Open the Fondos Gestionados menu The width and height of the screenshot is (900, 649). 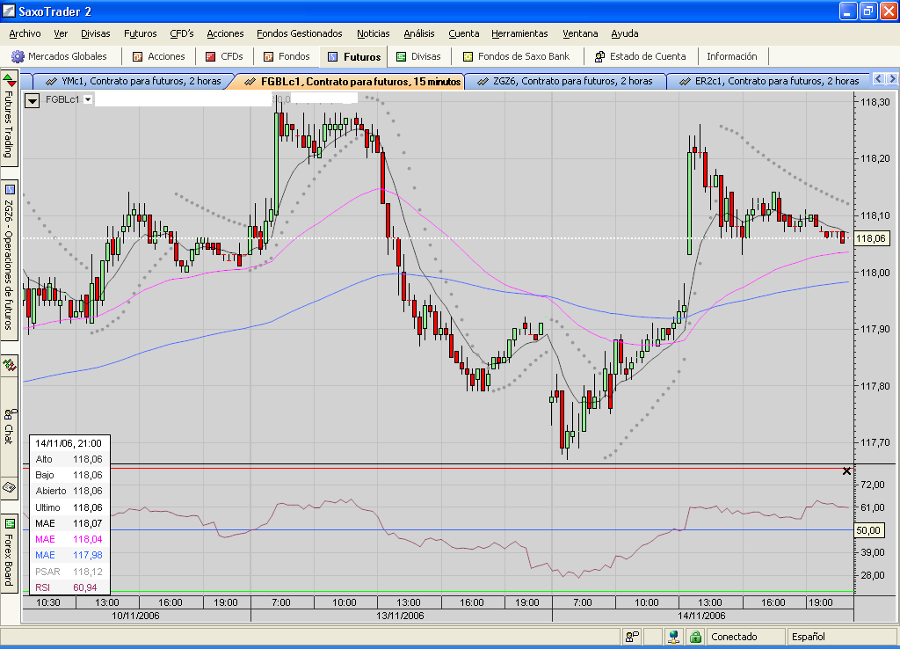tap(299, 33)
